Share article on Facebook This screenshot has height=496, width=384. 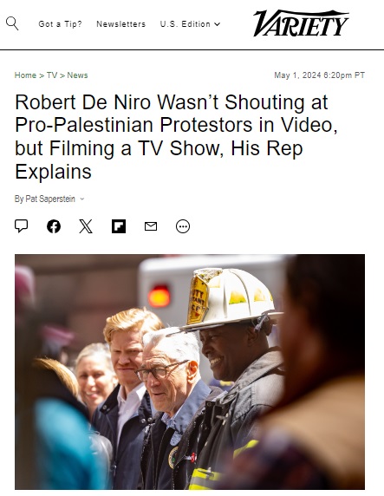(54, 226)
